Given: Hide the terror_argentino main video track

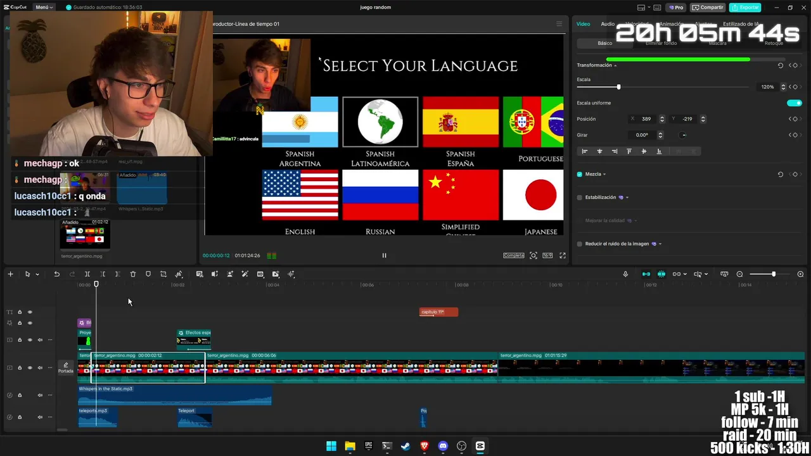Looking at the screenshot, I should pyautogui.click(x=30, y=368).
